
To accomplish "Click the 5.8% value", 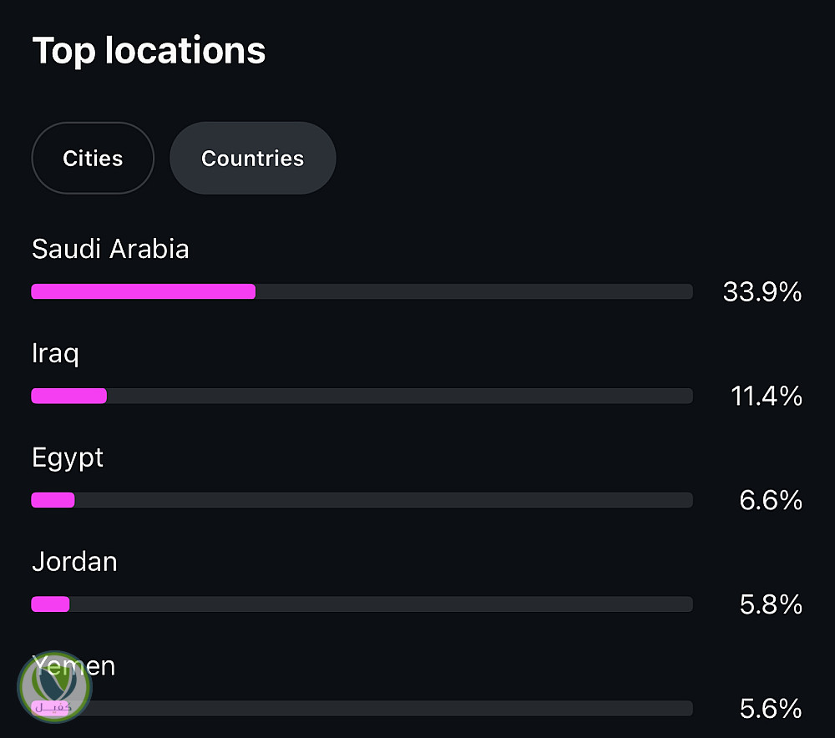I will click(771, 604).
